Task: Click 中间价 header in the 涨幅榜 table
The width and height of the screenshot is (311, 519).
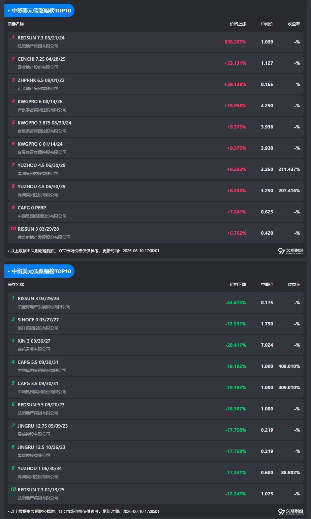Action: click(x=267, y=24)
